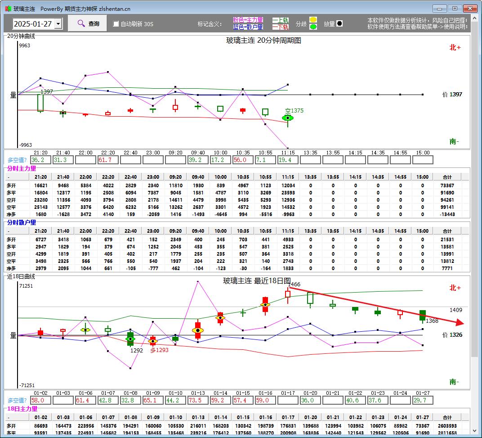Open the 2025-01-27 date dropdown
482x438 pixels.
(58, 24)
